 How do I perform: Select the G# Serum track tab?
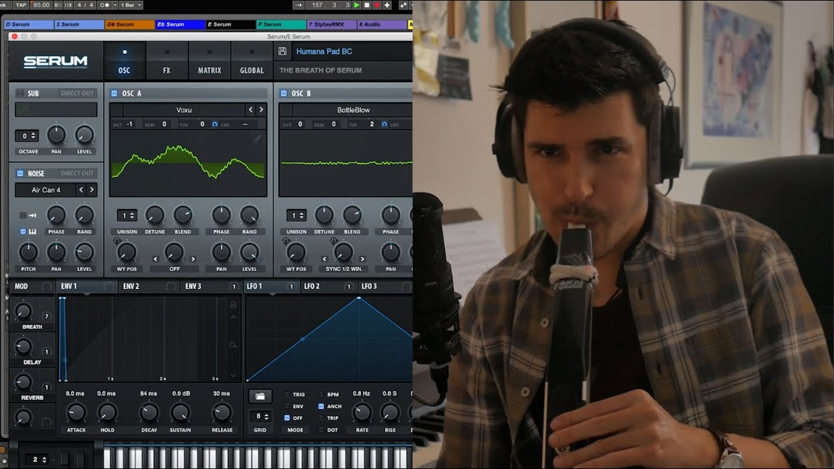(x=130, y=24)
